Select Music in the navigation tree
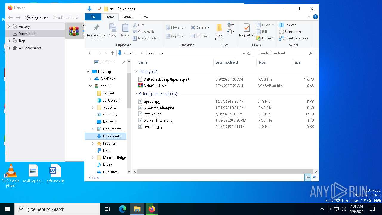 (x=107, y=165)
